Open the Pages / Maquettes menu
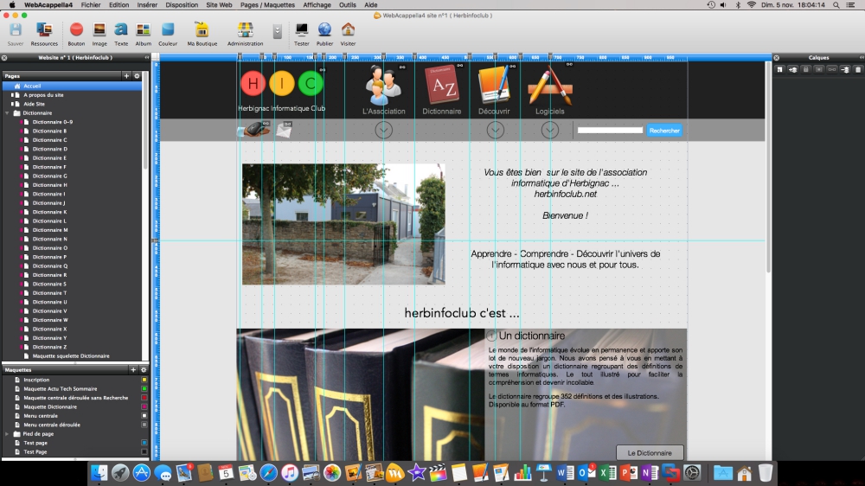This screenshot has width=865, height=486. click(267, 4)
